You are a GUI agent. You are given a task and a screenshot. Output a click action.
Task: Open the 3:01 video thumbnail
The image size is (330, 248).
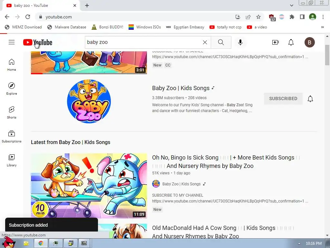(x=89, y=63)
